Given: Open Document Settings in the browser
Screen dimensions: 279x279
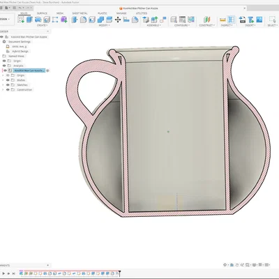Looking at the screenshot, I should point(20,42).
